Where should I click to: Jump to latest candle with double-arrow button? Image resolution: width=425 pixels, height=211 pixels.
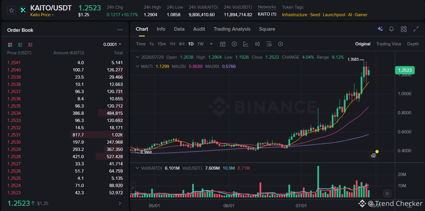tap(387, 193)
